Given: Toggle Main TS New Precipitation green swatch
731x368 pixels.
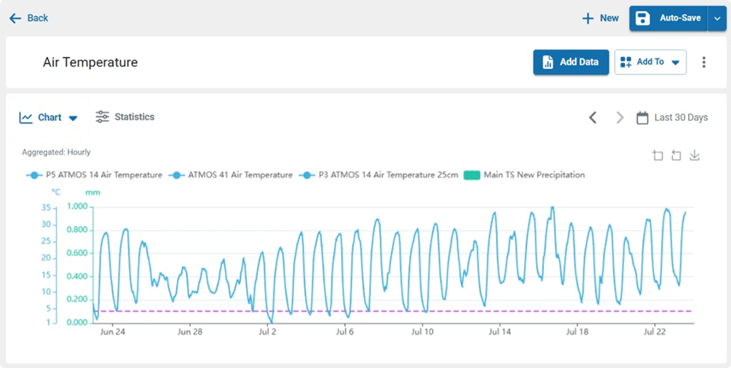Looking at the screenshot, I should pyautogui.click(x=472, y=175).
